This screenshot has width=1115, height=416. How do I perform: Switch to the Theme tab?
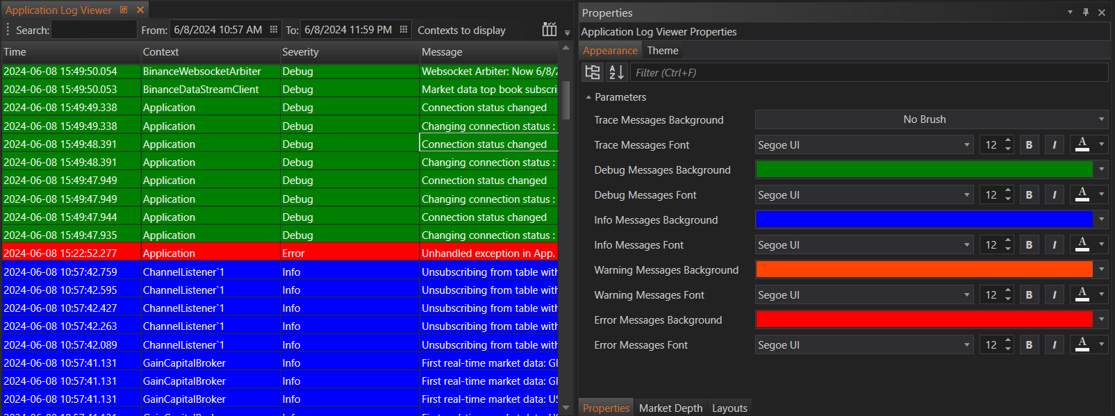tap(662, 51)
